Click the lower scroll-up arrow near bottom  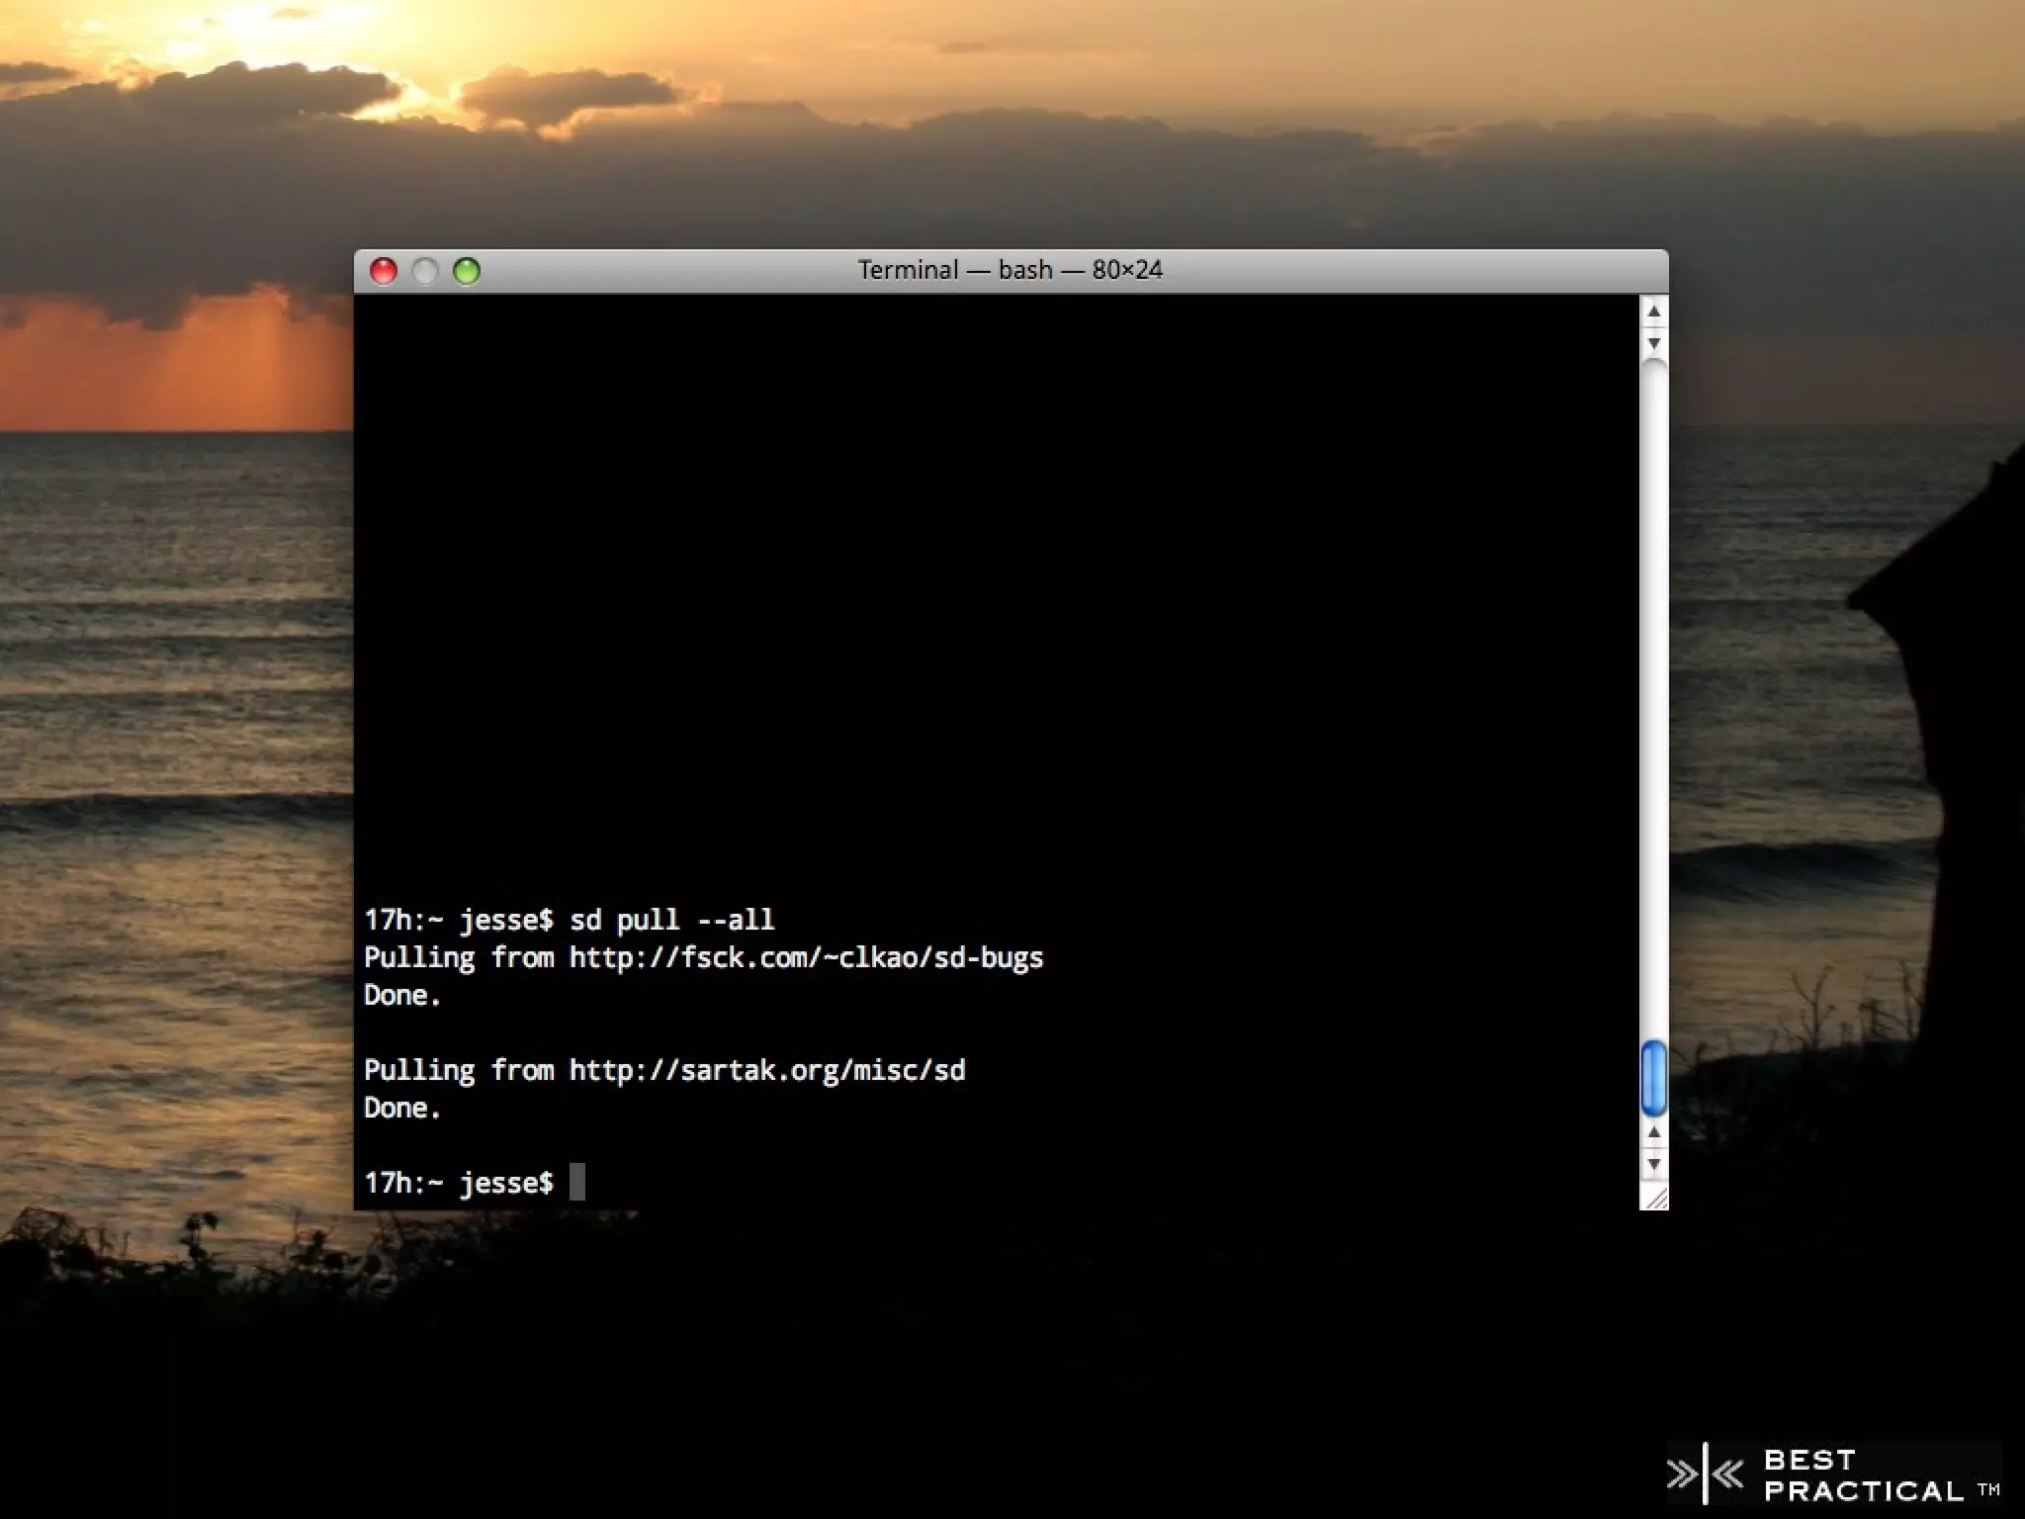pyautogui.click(x=1653, y=1132)
